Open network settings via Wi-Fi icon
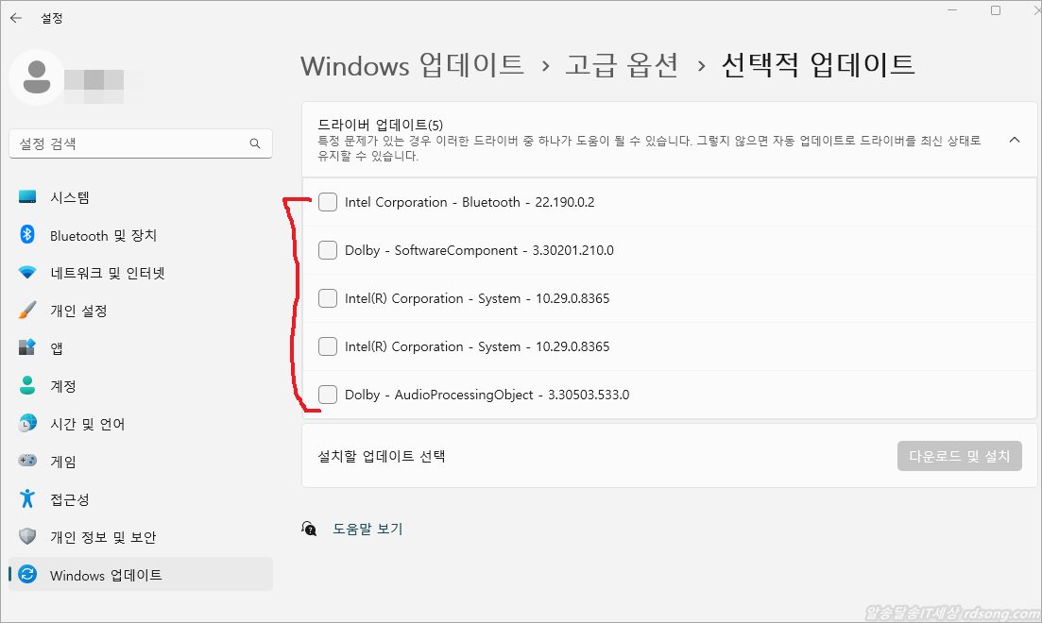The image size is (1042, 623). 27,273
